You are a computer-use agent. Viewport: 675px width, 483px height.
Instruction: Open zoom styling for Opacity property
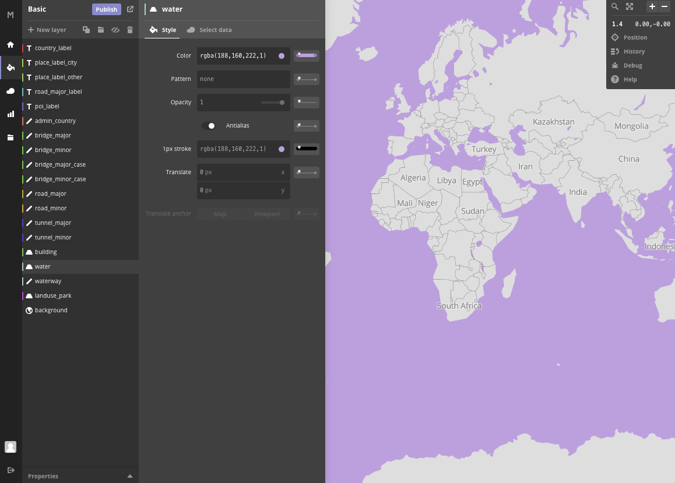click(x=307, y=103)
